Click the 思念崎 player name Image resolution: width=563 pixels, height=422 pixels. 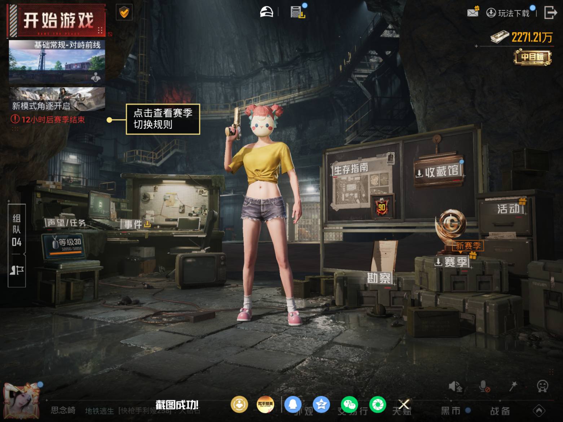63,410
